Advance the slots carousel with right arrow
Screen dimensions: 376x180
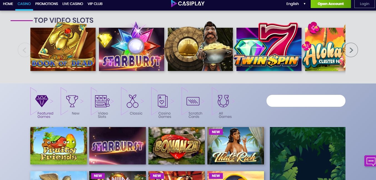(x=351, y=50)
